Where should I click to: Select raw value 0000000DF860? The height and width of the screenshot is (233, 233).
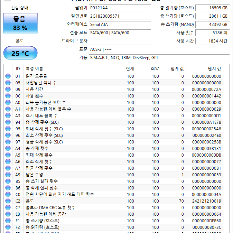click(x=206, y=221)
